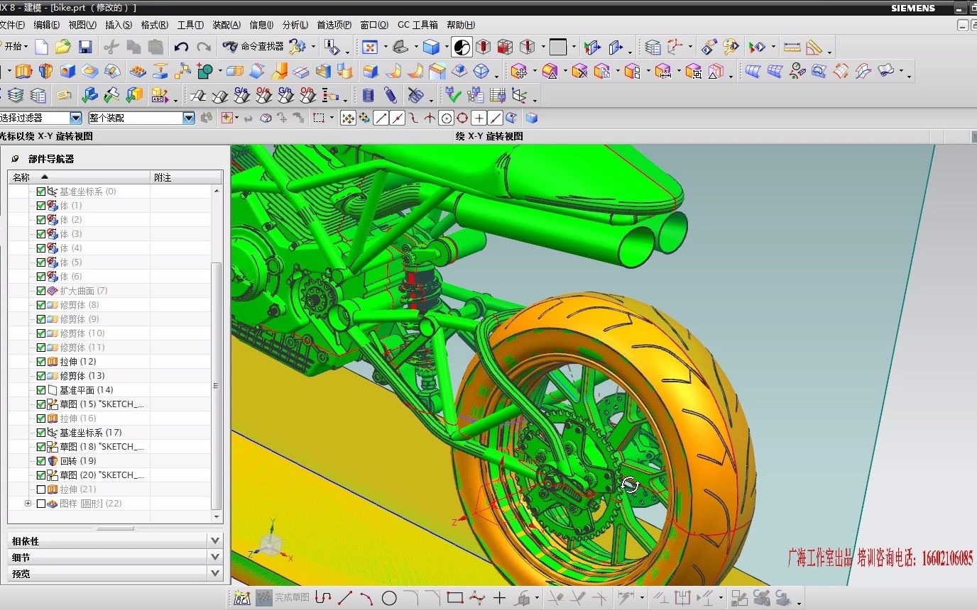Select the Line sketch tool in bottom toolbar
The image size is (977, 610).
346,598
